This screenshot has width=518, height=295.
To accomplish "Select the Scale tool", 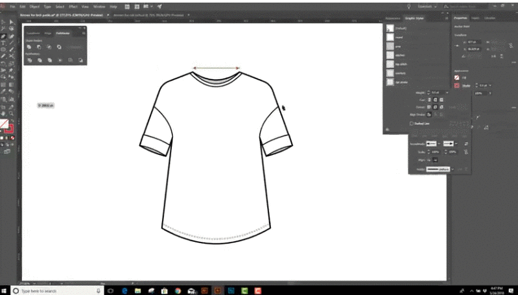I will pyautogui.click(x=12, y=64).
